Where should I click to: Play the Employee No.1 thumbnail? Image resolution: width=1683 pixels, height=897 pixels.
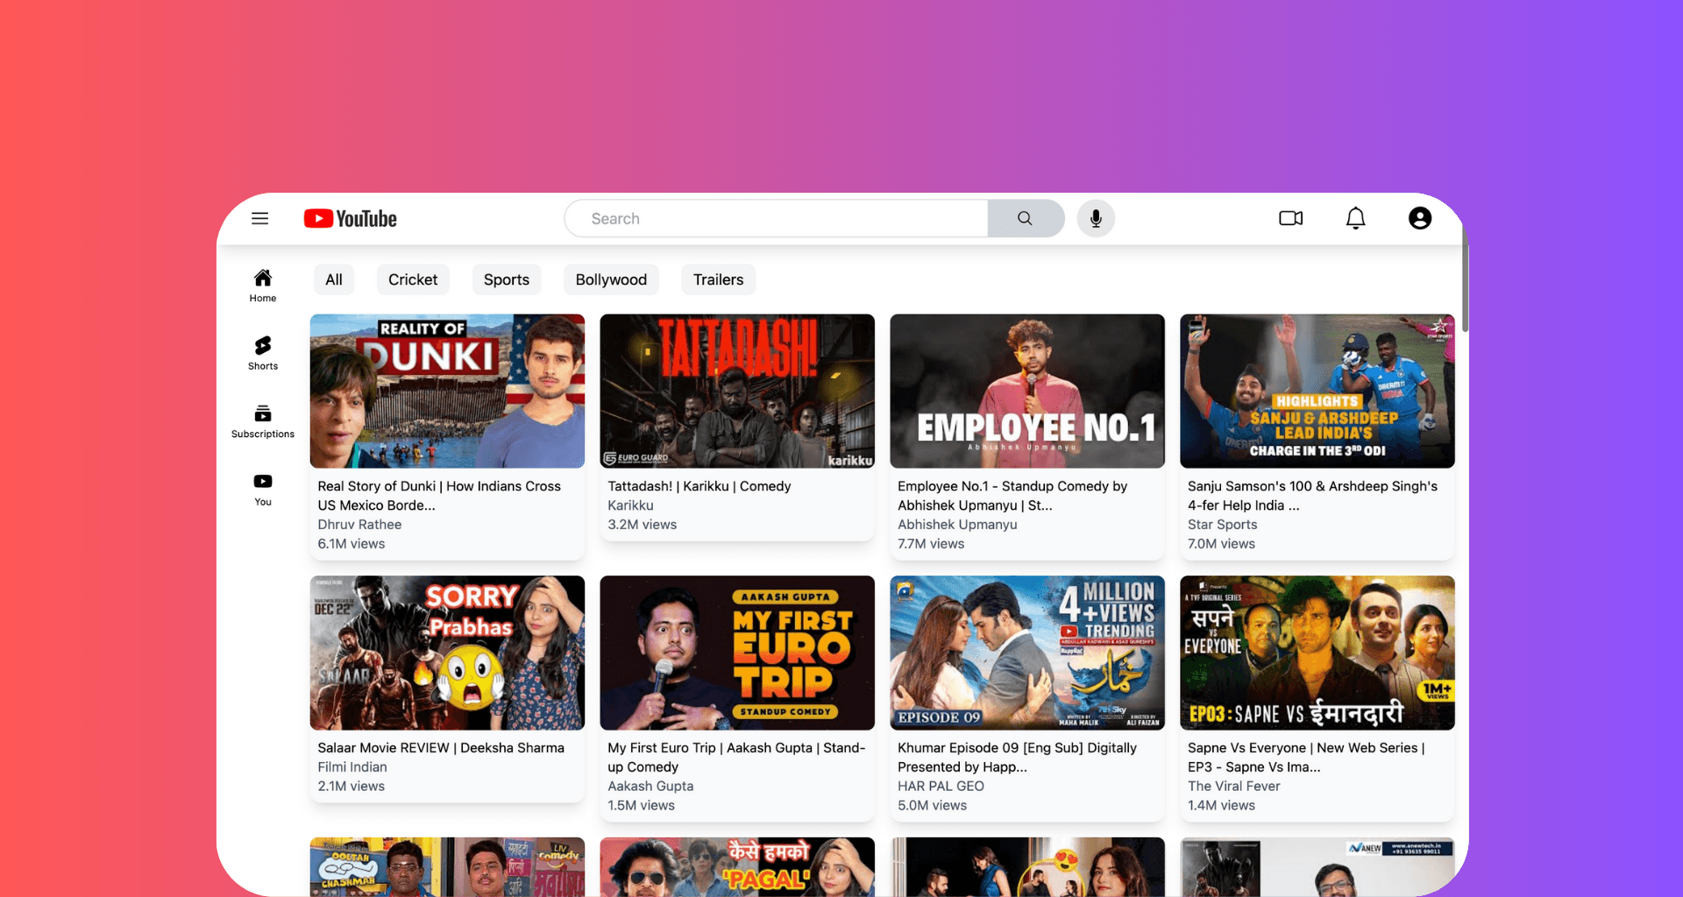[1027, 391]
